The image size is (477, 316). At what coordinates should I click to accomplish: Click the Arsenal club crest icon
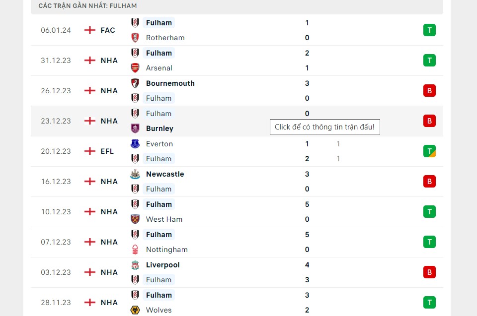135,68
